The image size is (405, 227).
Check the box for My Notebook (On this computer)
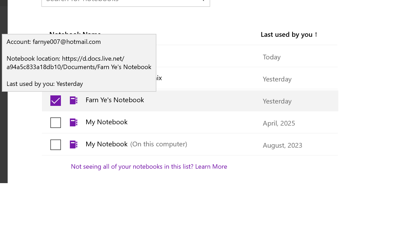click(55, 145)
